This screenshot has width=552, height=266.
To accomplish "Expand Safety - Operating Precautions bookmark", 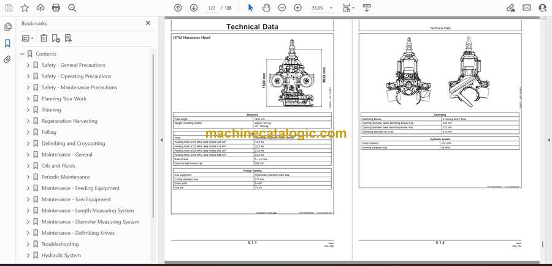I will 28,76.
